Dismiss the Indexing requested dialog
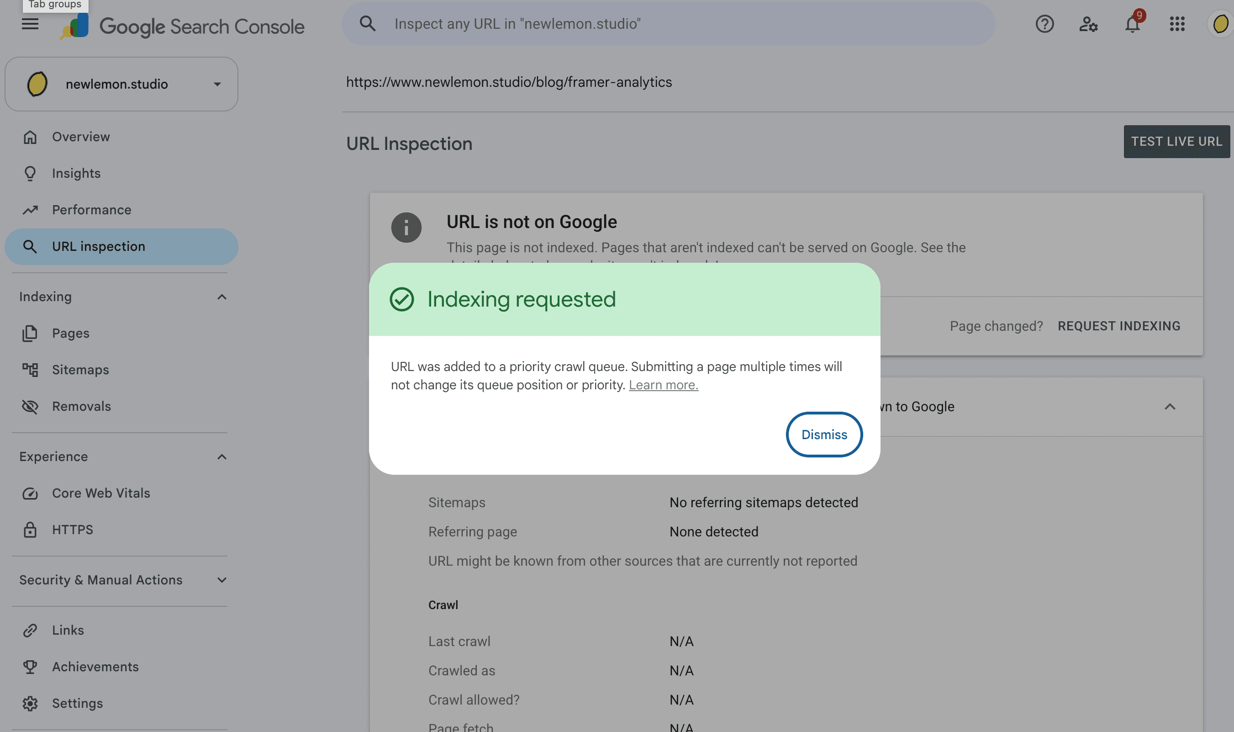 pyautogui.click(x=824, y=434)
